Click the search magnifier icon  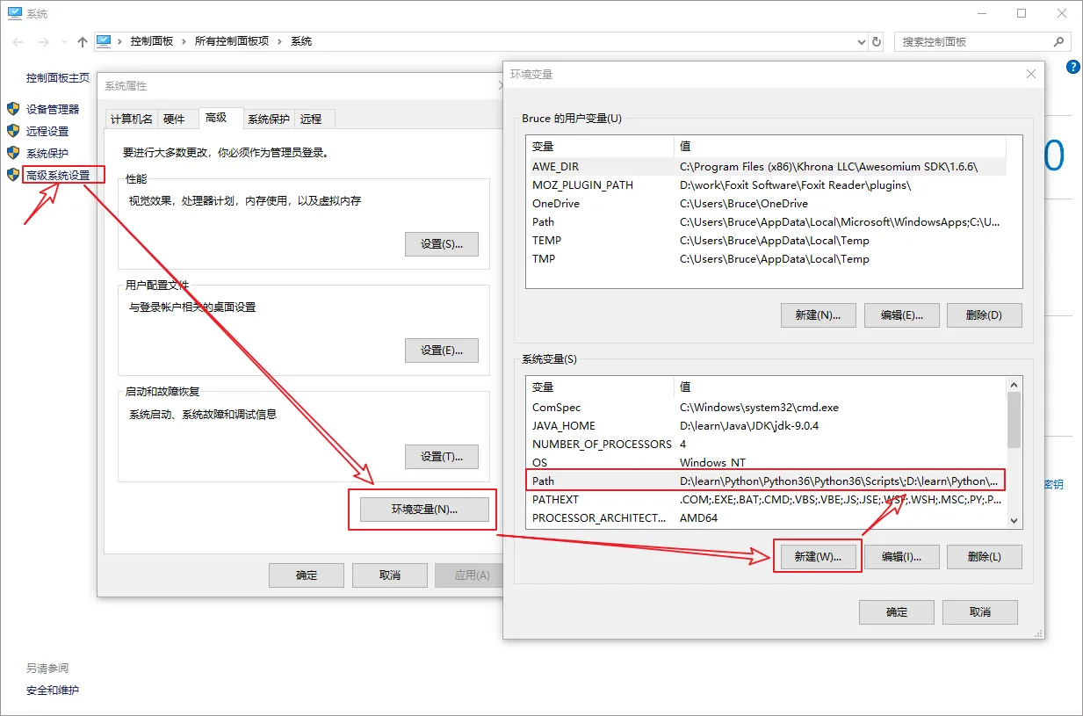tap(1058, 41)
